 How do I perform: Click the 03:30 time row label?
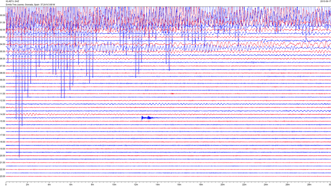[2, 37]
